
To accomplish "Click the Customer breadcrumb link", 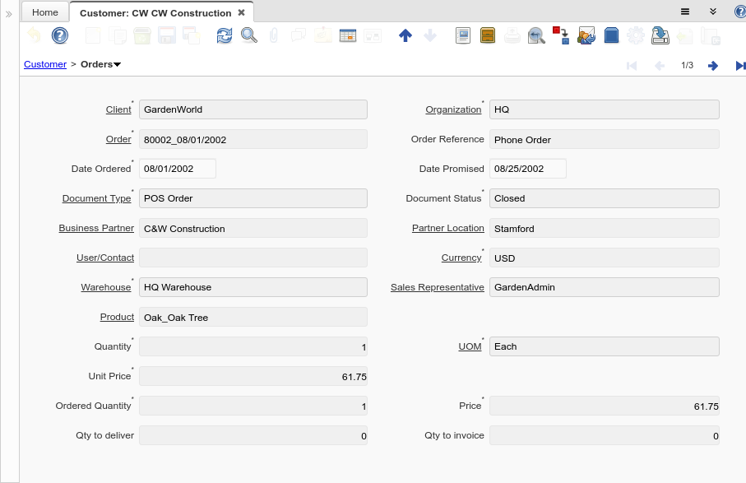I will coord(45,64).
